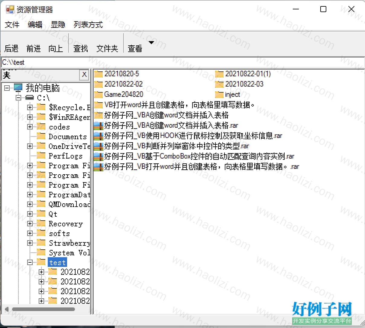The image size is (365, 328).
Task: Collapse the test tree folder
Action: 30,262
